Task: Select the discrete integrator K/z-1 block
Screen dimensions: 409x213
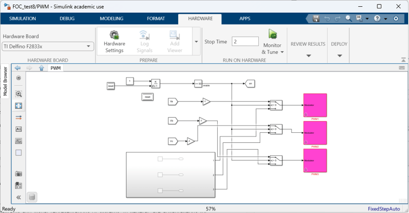Action: tap(156, 84)
